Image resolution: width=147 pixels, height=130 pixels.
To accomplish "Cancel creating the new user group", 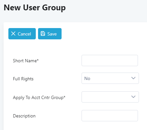I will (22, 34).
